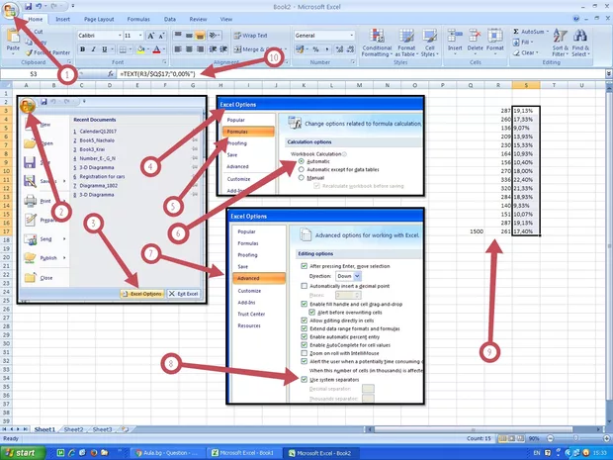Toggle 'Automatically insert a decimal point' checkbox in the pasted picture
The width and height of the screenshot is (613, 460).
(305, 286)
